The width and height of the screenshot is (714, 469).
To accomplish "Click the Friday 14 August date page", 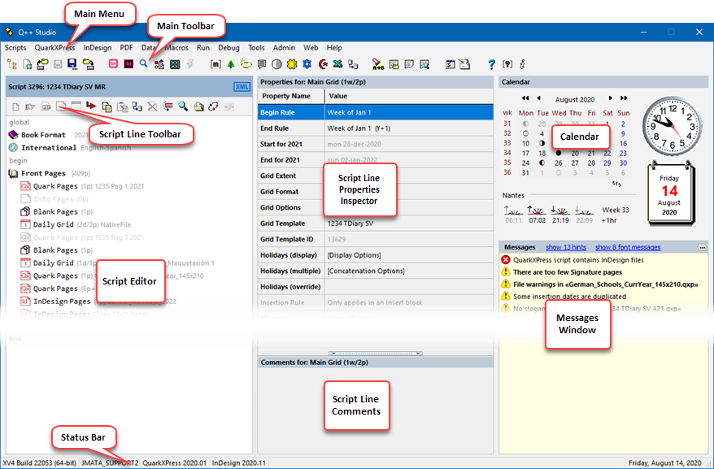I will (671, 193).
